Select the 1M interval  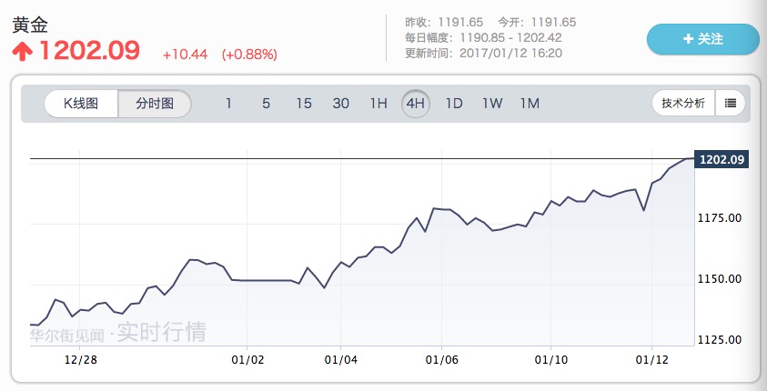click(x=530, y=104)
